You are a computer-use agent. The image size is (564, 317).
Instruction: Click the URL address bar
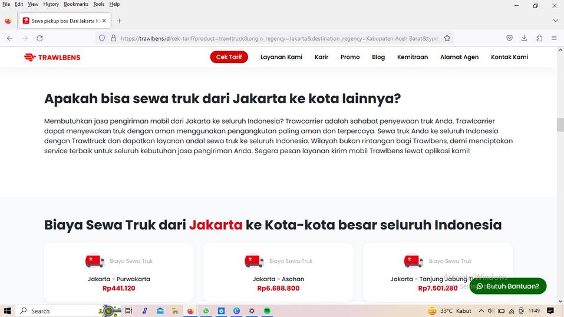click(x=279, y=38)
